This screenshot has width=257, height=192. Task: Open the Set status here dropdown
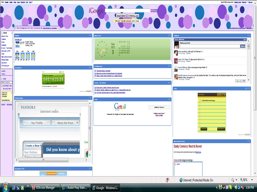tap(7, 89)
